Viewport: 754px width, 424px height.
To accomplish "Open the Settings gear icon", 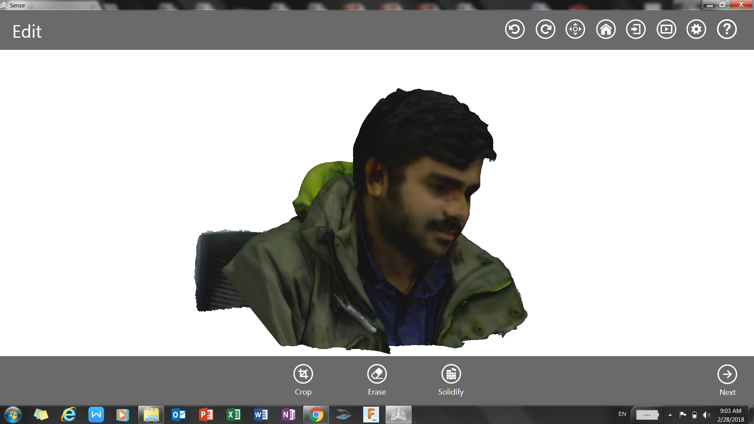I will click(x=696, y=29).
